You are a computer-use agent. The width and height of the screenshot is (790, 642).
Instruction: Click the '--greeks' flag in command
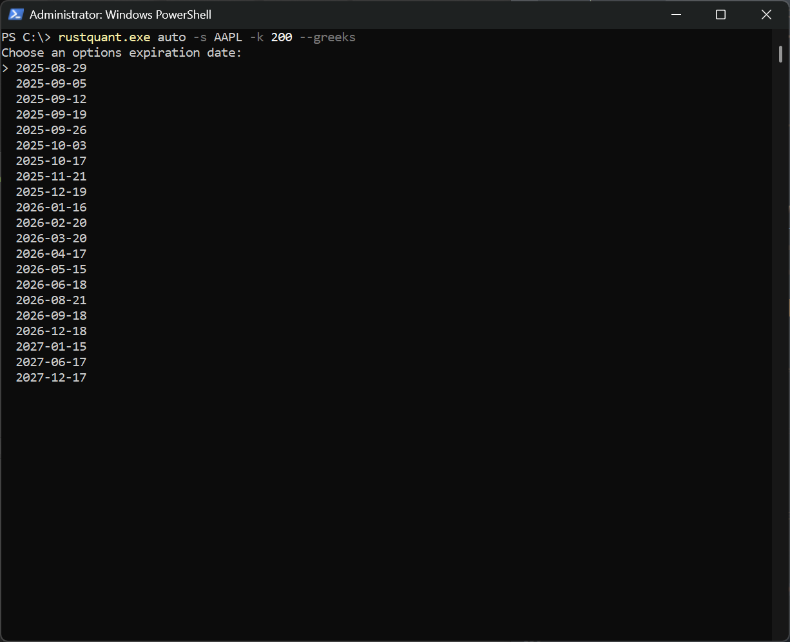[x=327, y=37]
